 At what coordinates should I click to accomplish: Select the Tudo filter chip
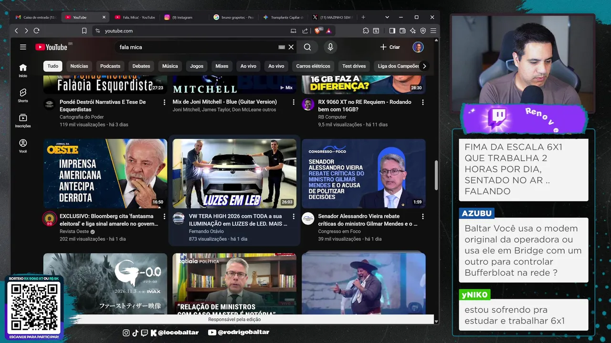point(53,66)
